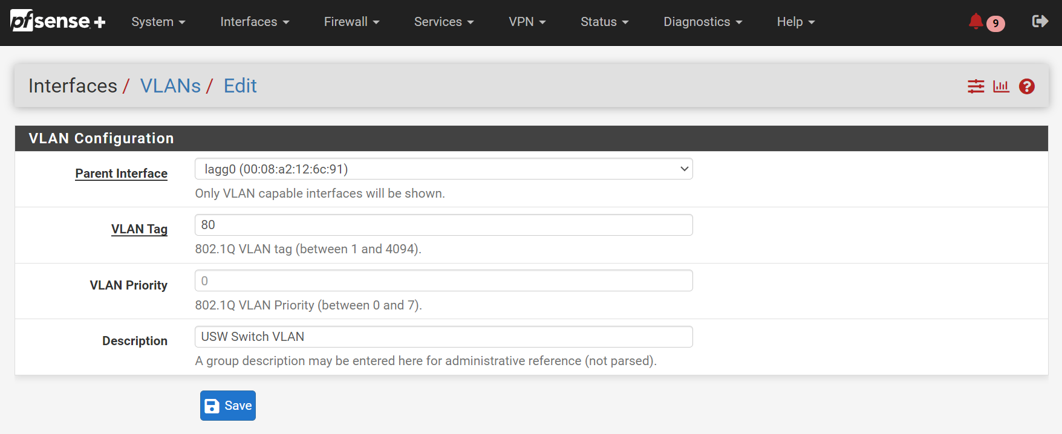Viewport: 1062px width, 434px height.
Task: Click the red 9 notification badge
Action: tap(995, 24)
